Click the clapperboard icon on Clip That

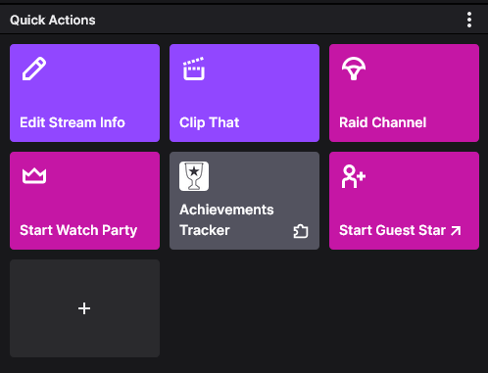pyautogui.click(x=194, y=69)
